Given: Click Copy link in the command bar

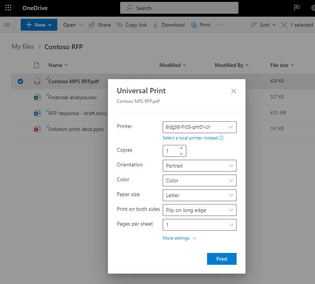Looking at the screenshot, I should pyautogui.click(x=132, y=25).
